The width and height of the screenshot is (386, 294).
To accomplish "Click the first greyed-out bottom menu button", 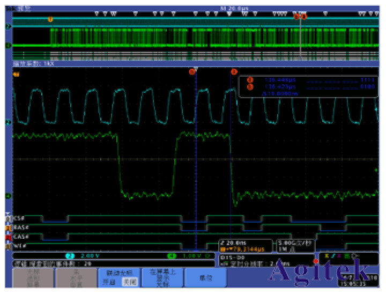I will coord(33,277).
